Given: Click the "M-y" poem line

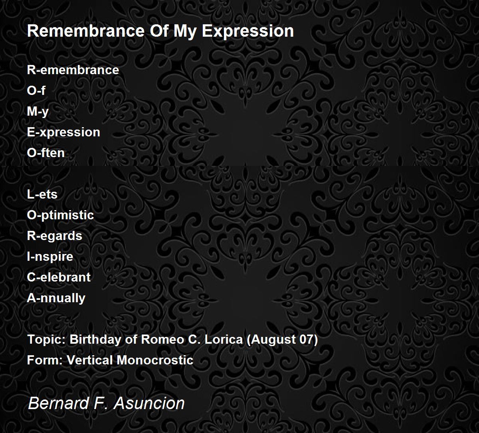Looking at the screenshot, I should coord(38,112).
